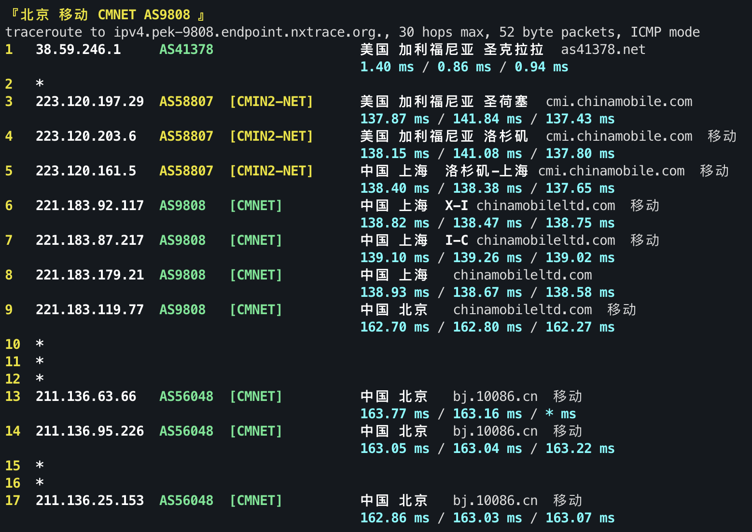Click hop number 16
This screenshot has height=532, width=752.
13,483
